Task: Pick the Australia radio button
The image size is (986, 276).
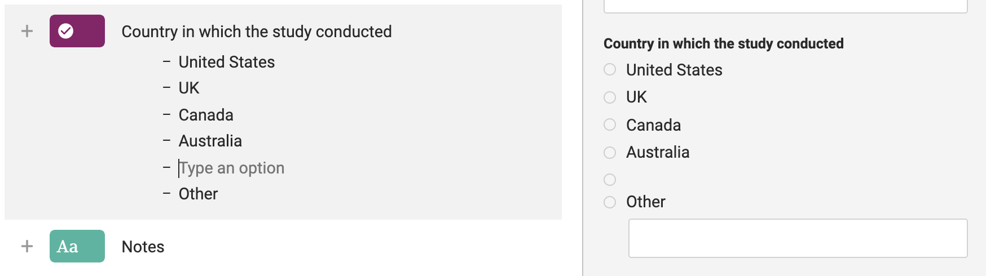Action: pyautogui.click(x=610, y=152)
